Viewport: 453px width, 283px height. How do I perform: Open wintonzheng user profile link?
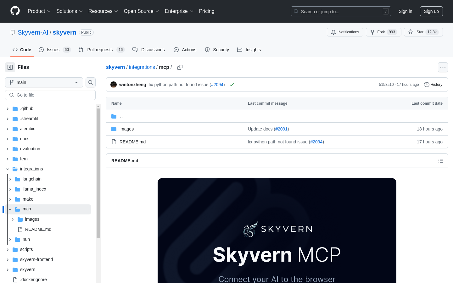tap(132, 85)
